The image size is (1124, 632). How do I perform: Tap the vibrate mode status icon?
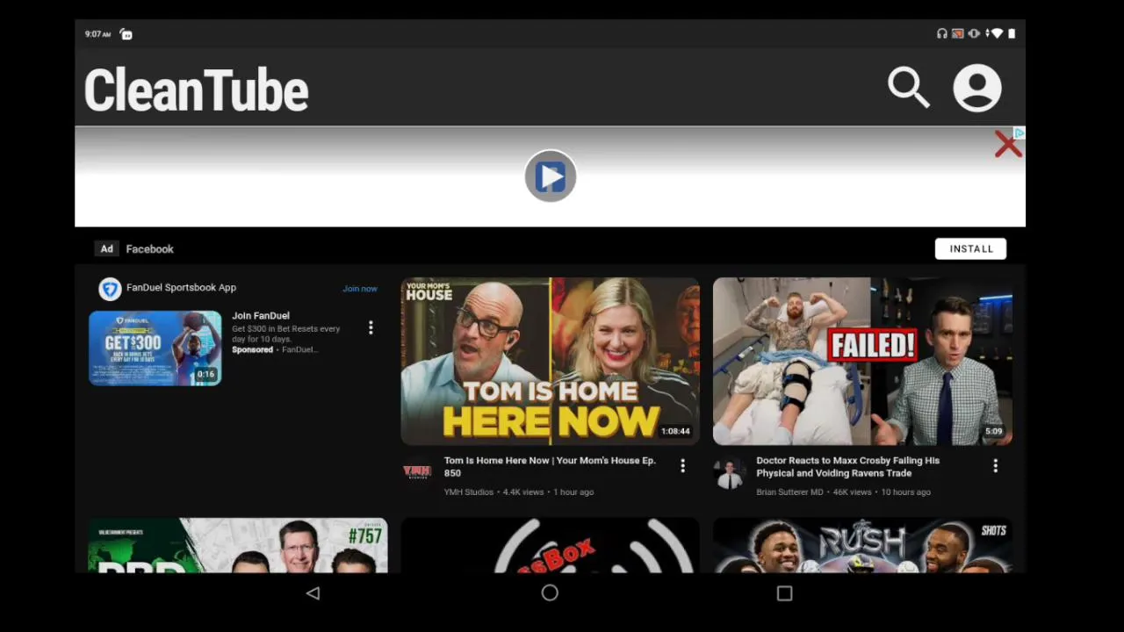[974, 33]
